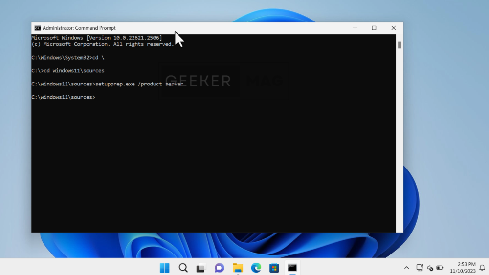
Task: Open the notifications bell icon
Action: (482, 268)
